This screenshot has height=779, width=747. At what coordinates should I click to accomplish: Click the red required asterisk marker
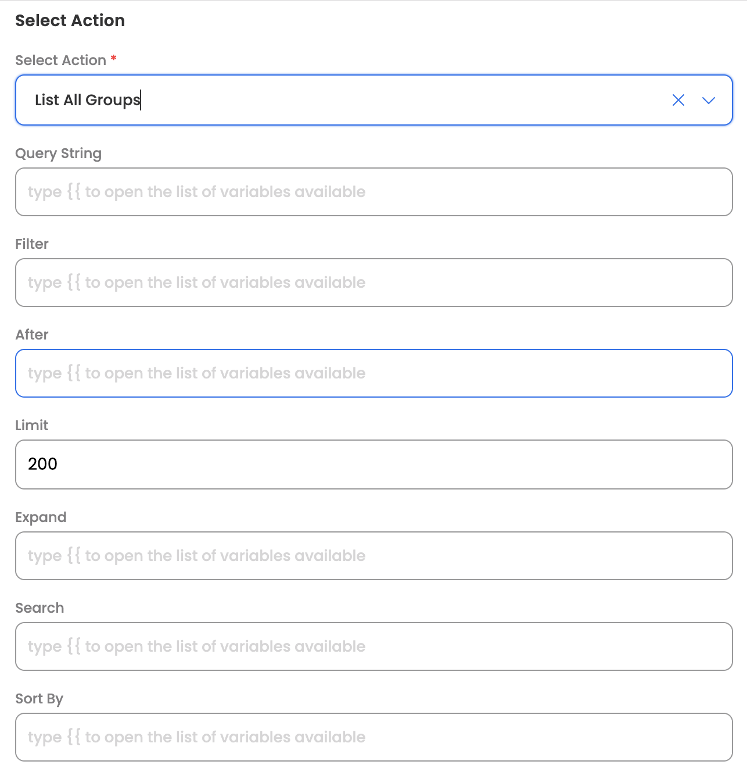[114, 58]
